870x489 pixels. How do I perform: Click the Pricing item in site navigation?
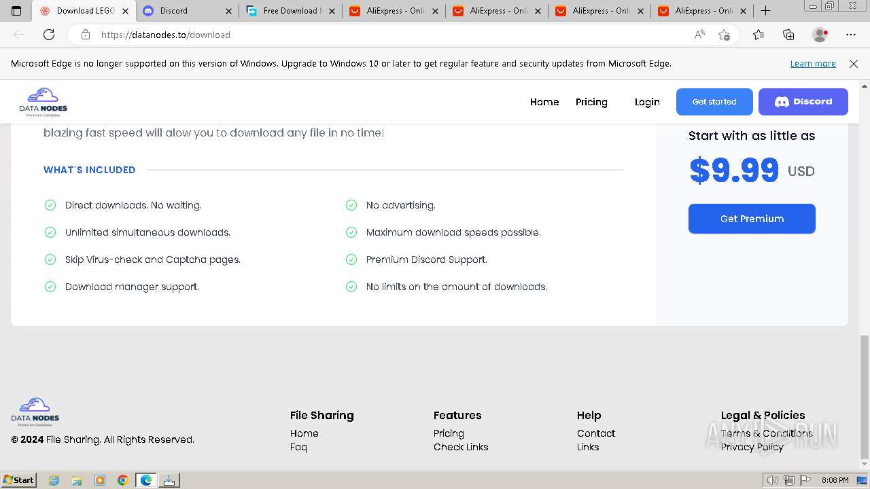click(591, 102)
